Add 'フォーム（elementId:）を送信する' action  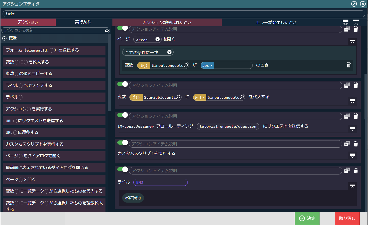(54, 50)
